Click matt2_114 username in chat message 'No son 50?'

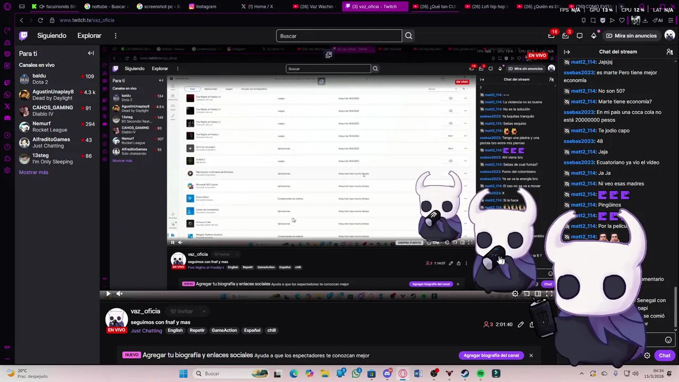[x=584, y=91]
